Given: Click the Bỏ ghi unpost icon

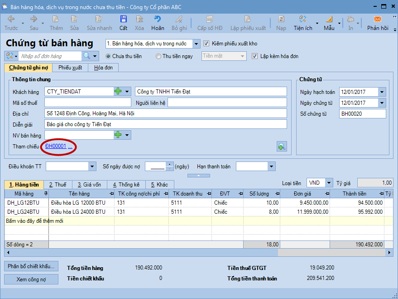Looking at the screenshot, I should (179, 20).
